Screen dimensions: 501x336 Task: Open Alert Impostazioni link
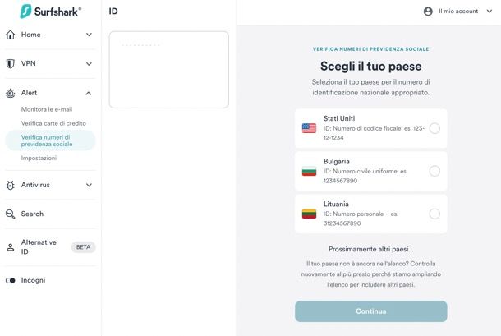coord(39,158)
